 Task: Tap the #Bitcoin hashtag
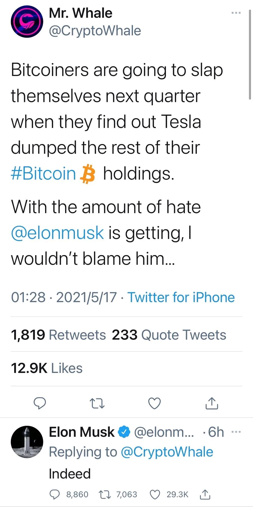43,174
